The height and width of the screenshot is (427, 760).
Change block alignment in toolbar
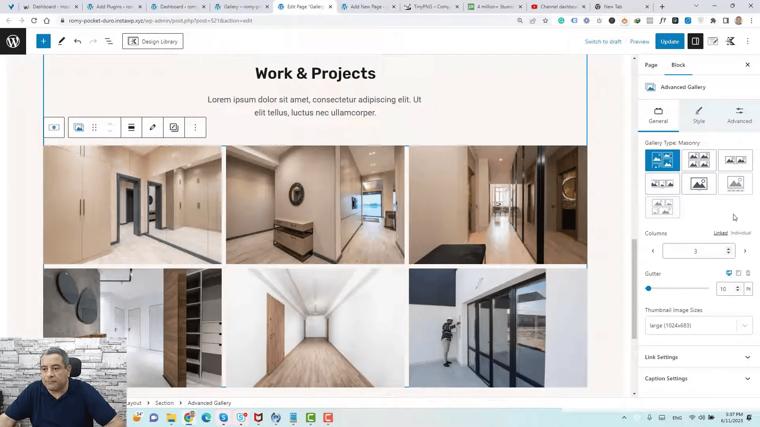coord(131,127)
